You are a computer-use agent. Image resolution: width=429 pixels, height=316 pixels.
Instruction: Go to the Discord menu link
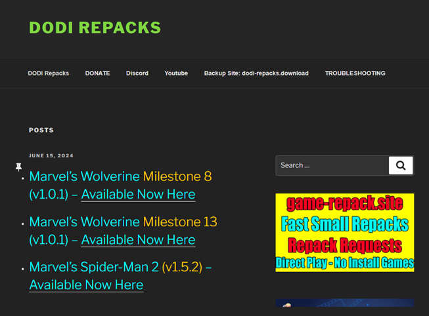137,73
